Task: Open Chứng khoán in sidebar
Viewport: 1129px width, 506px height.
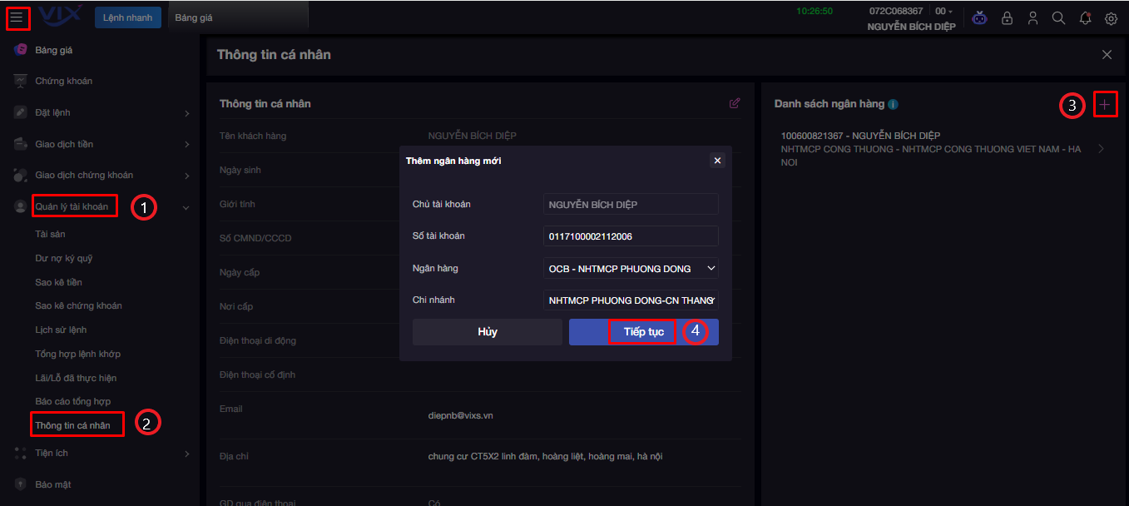Action: [64, 81]
